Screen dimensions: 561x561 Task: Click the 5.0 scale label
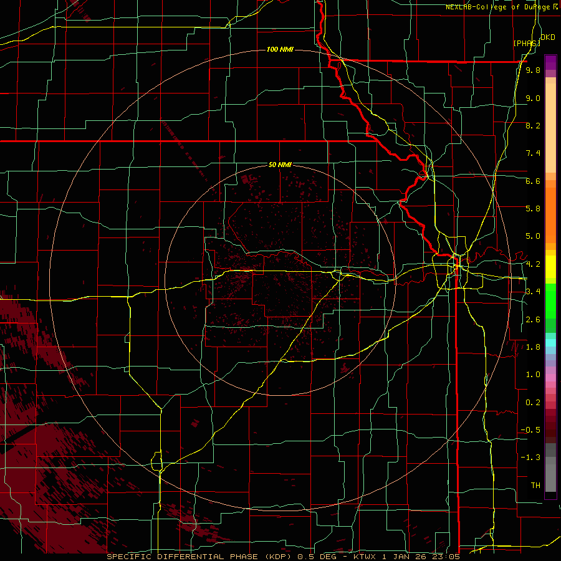click(533, 236)
